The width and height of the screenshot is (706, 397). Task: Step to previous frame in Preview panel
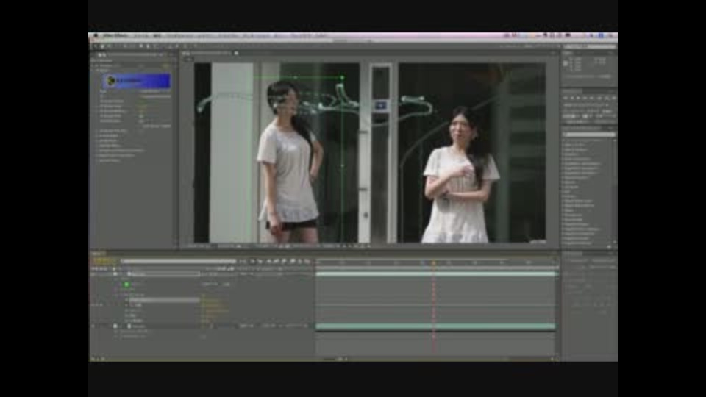pyautogui.click(x=572, y=97)
